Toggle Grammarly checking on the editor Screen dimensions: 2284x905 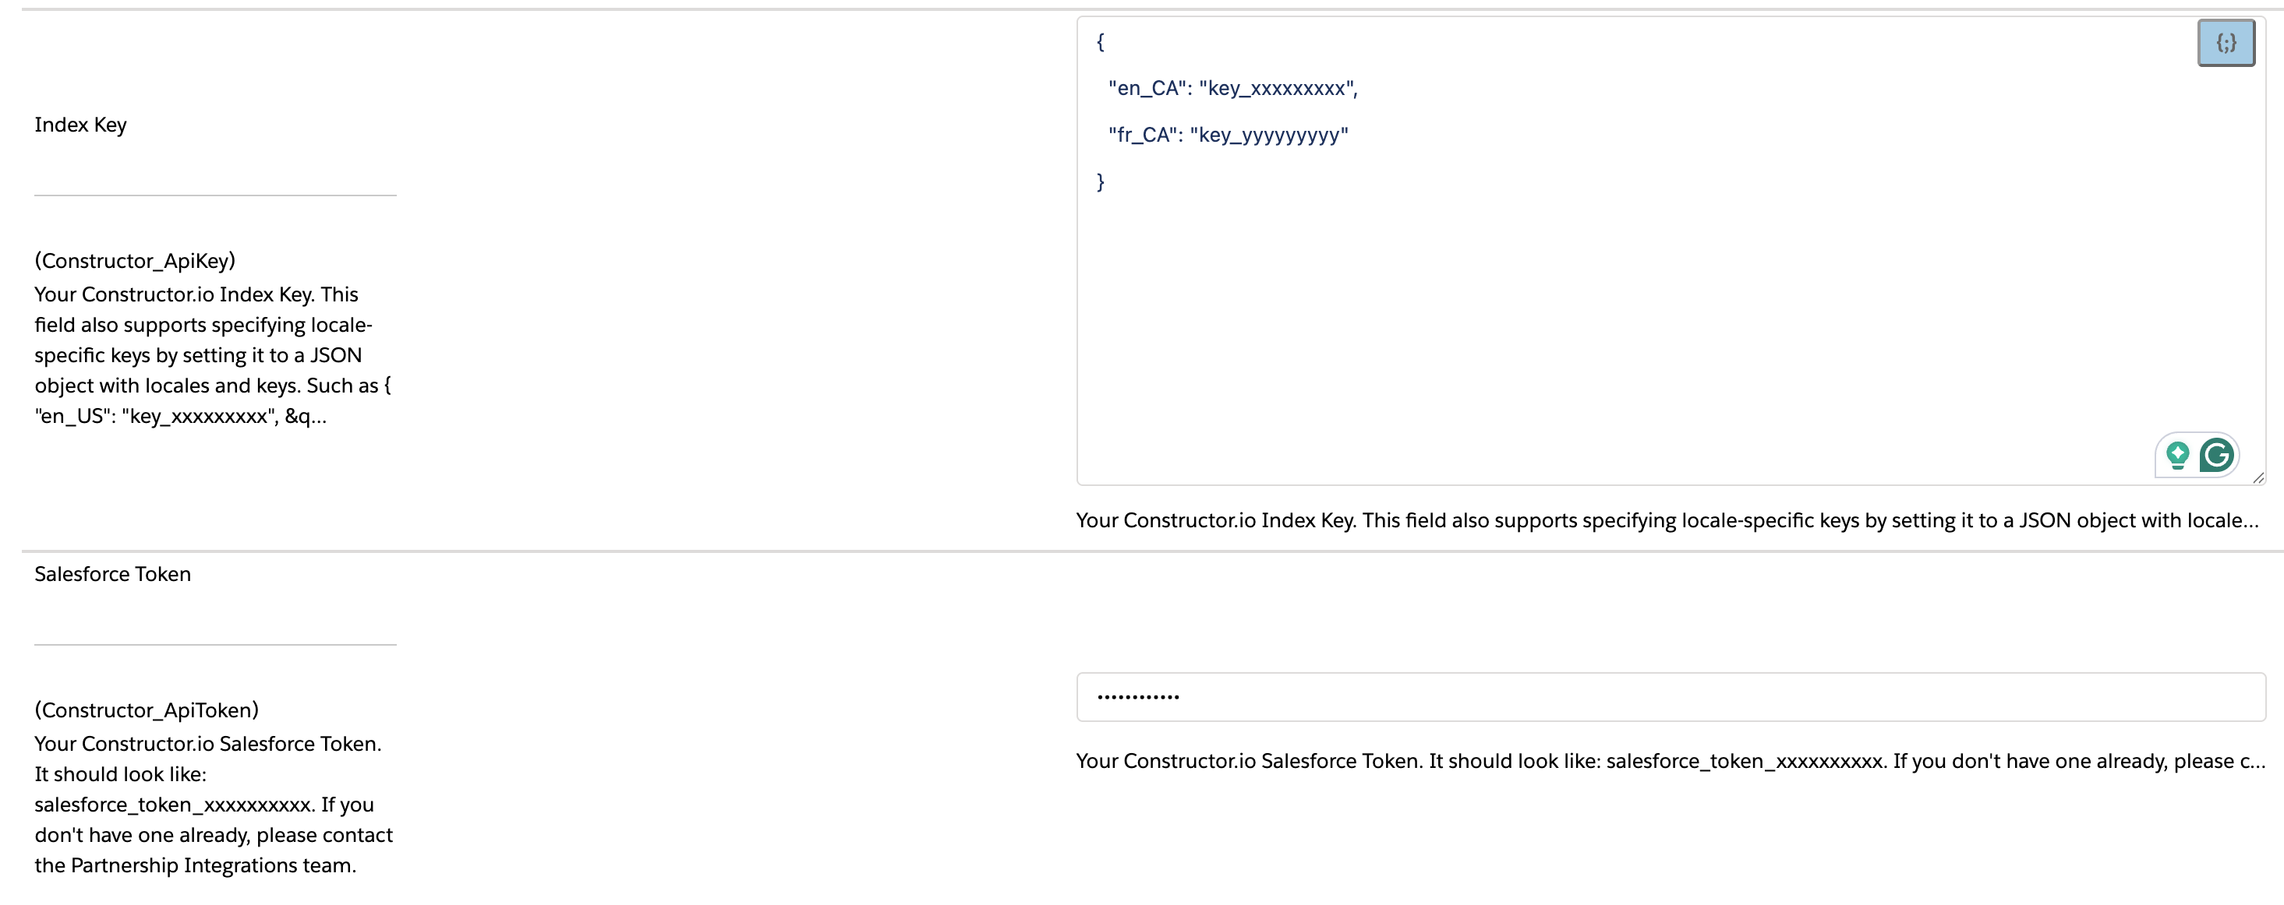coord(2217,454)
